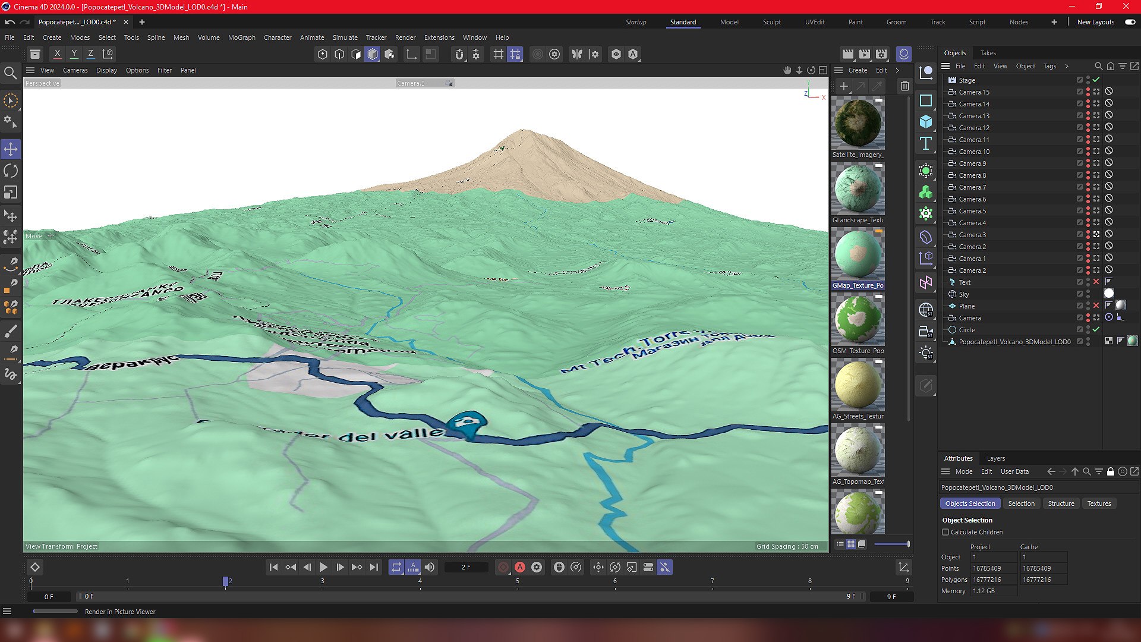Add a Cube primitive from object palette

[x=926, y=122]
